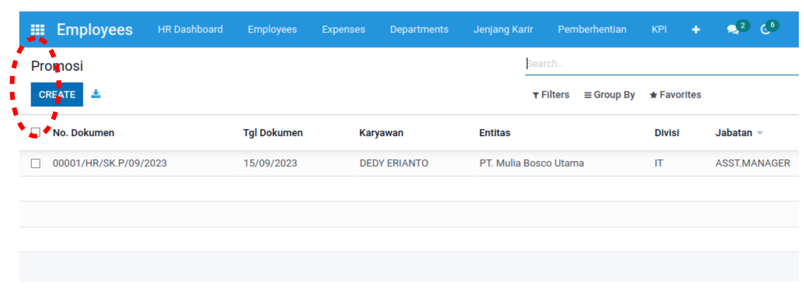This screenshot has width=804, height=288.
Task: Select all rows header checkbox
Action: [36, 132]
